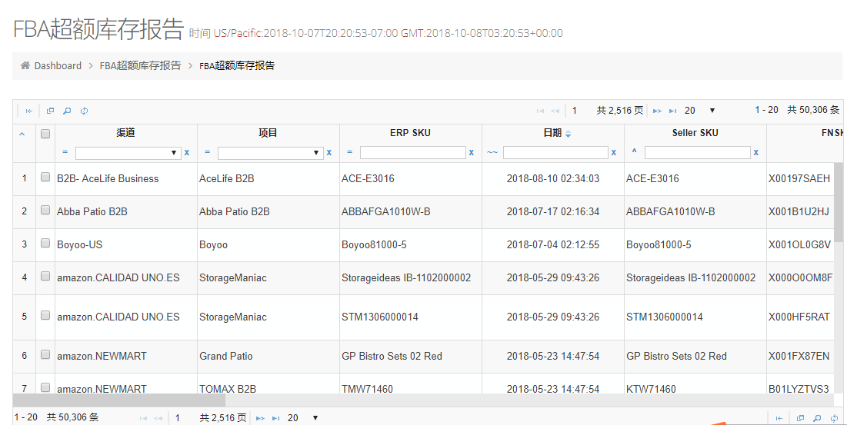Go to previous page in bottom pager
This screenshot has height=425, width=847.
point(158,418)
